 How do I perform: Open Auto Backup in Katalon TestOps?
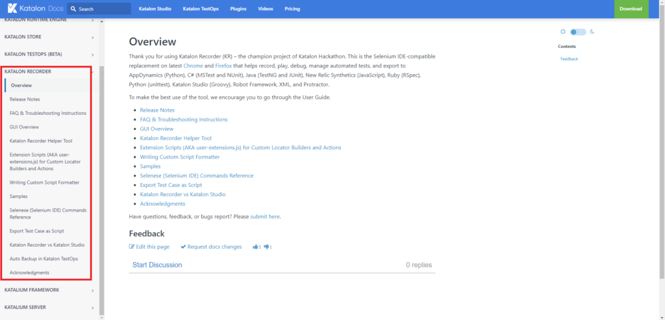pyautogui.click(x=44, y=258)
